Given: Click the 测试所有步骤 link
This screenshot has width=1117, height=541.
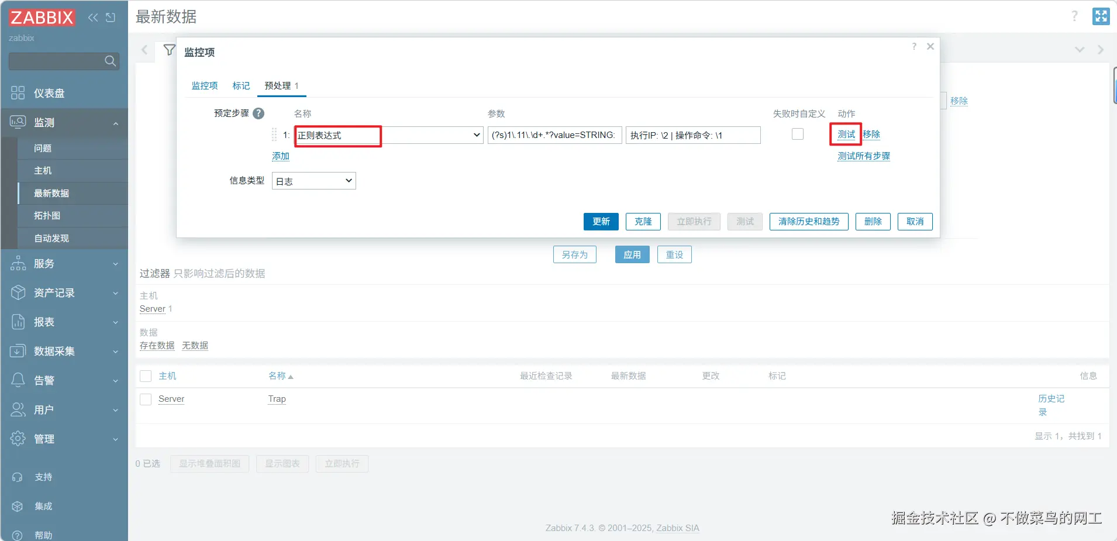Looking at the screenshot, I should [864, 156].
